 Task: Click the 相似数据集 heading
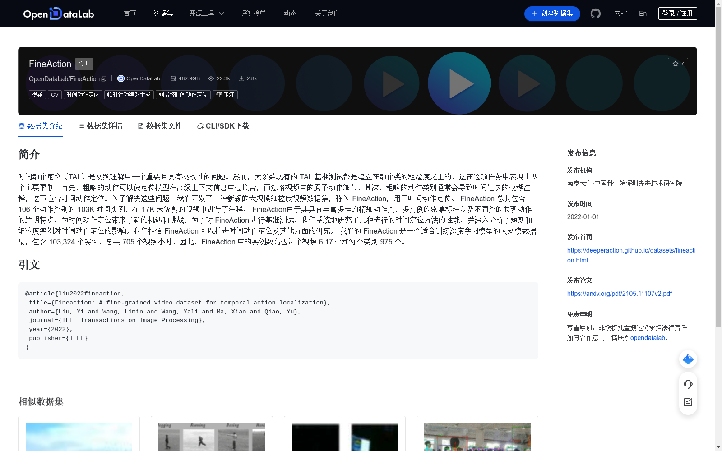41,401
